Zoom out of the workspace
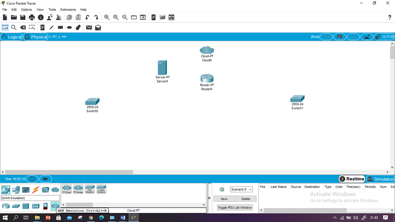The width and height of the screenshot is (395, 222). [125, 17]
